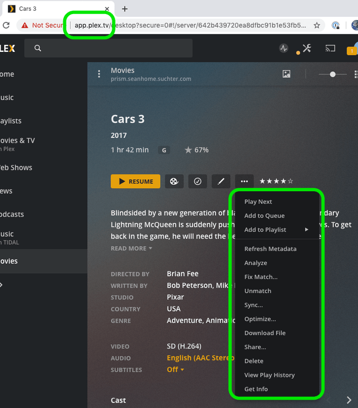Select Delete menu entry
This screenshot has height=408, width=358.
[277, 361]
